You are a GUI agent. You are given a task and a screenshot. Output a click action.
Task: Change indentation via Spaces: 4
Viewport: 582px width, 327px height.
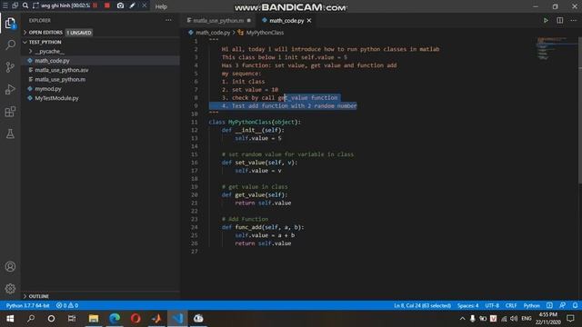click(x=467, y=305)
